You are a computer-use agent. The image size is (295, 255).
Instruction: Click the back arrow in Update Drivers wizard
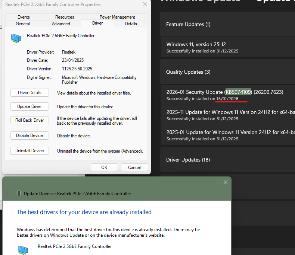tap(8, 193)
